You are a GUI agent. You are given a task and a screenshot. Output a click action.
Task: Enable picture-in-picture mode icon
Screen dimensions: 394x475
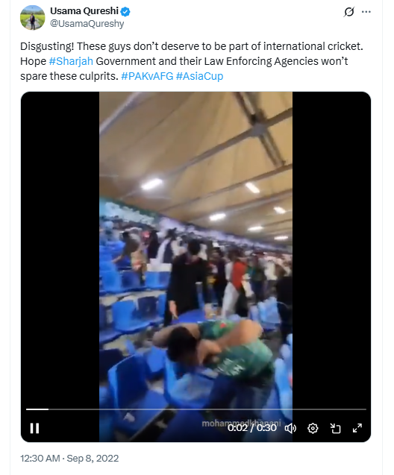[x=335, y=428]
